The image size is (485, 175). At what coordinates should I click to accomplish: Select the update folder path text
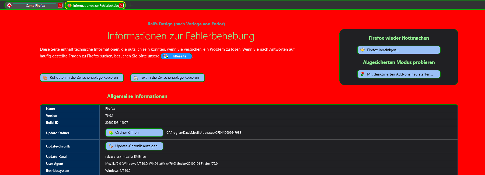point(205,133)
